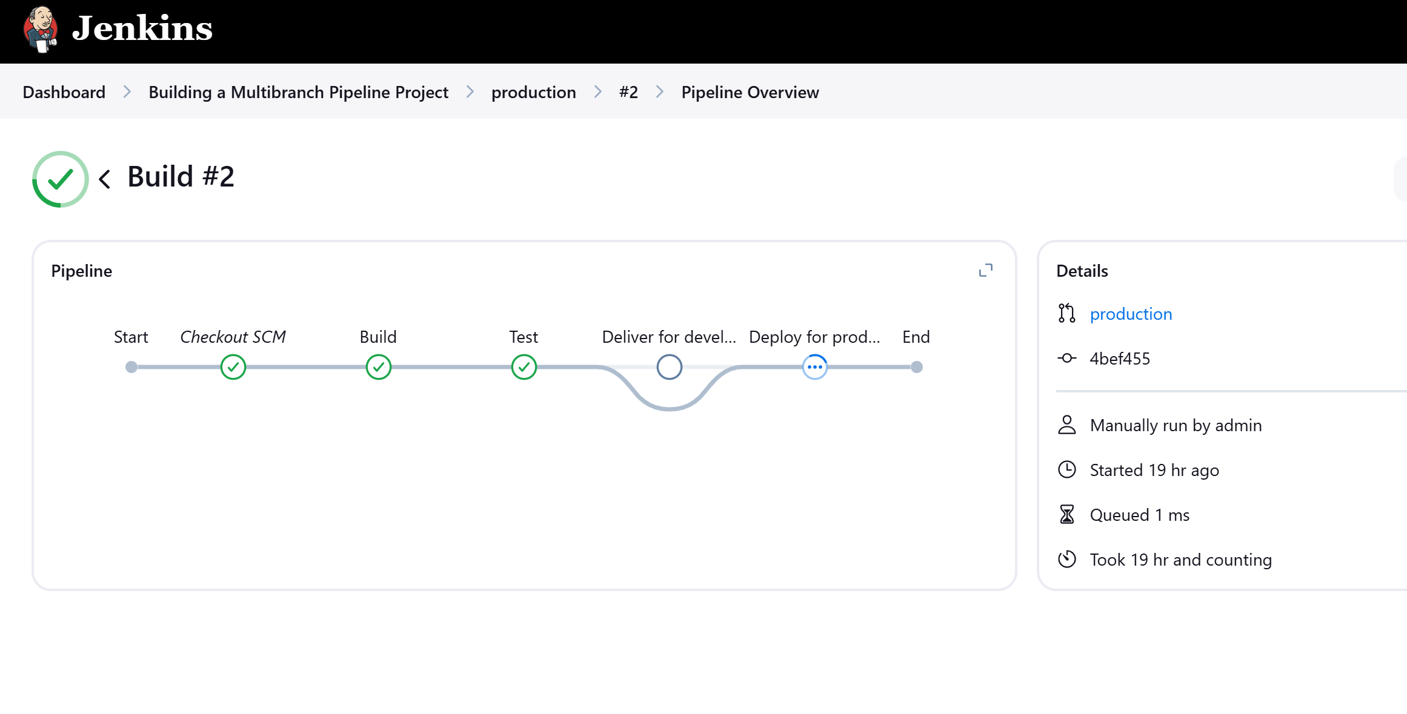The height and width of the screenshot is (714, 1407).
Task: Click the Test stage label
Action: (524, 337)
